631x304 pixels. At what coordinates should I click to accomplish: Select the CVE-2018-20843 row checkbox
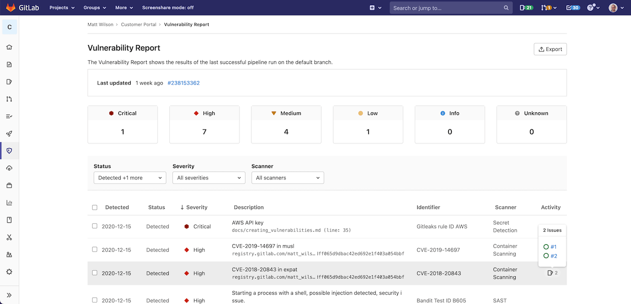click(95, 273)
